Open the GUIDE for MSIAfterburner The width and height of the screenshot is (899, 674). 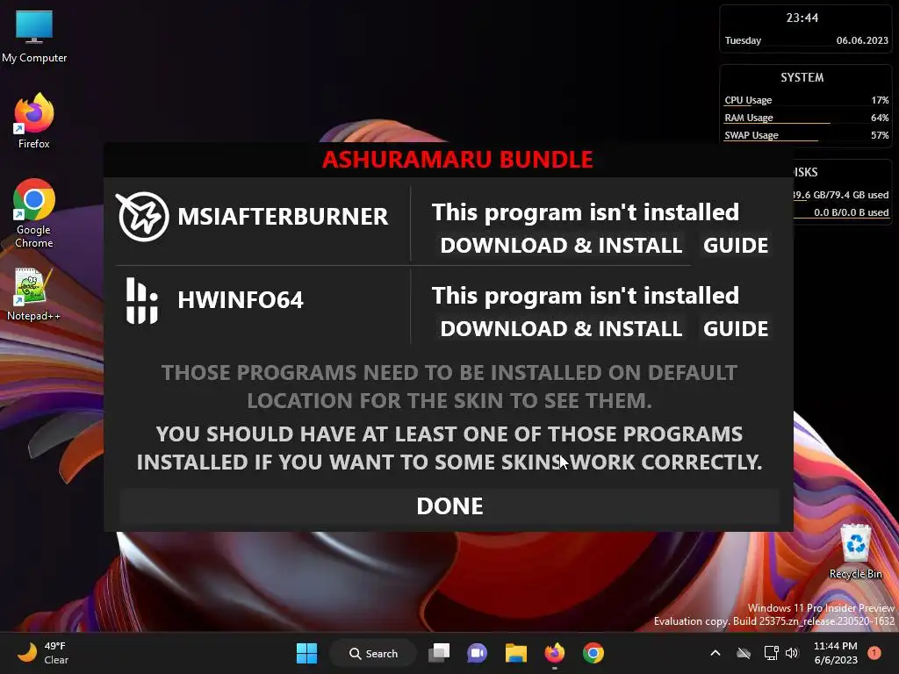click(x=736, y=246)
